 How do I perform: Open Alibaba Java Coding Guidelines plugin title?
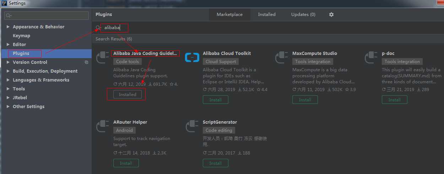coord(145,54)
